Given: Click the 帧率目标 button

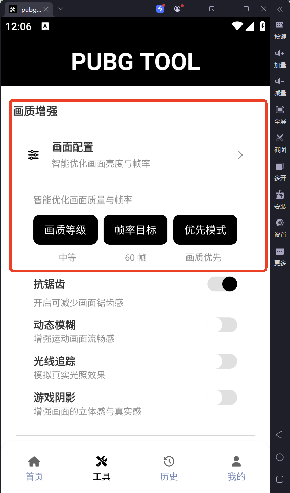Looking at the screenshot, I should point(135,230).
